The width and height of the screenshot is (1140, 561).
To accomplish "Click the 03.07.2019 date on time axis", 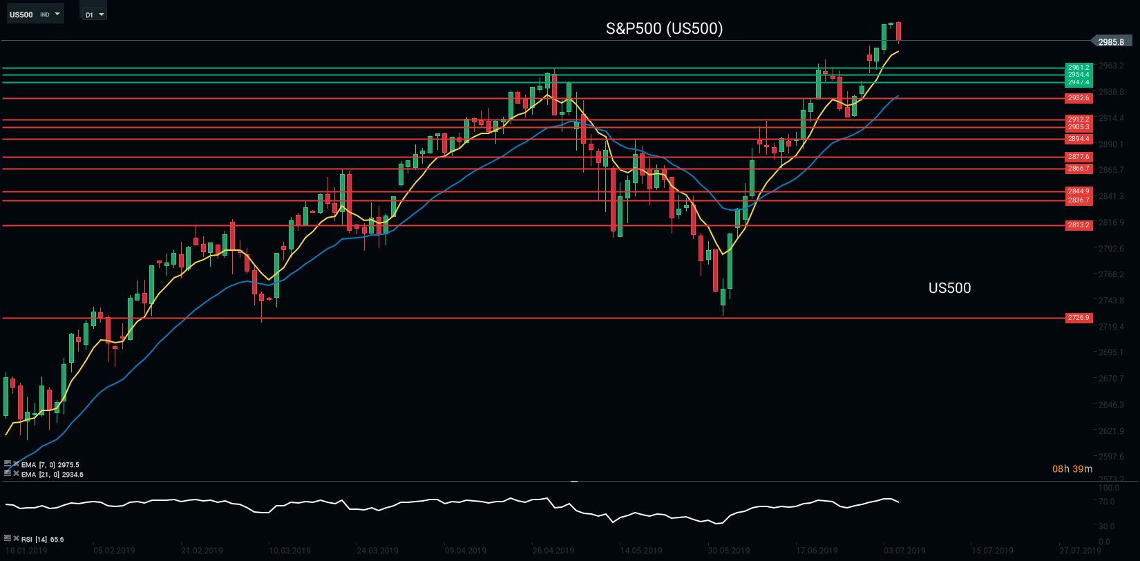I will point(904,551).
